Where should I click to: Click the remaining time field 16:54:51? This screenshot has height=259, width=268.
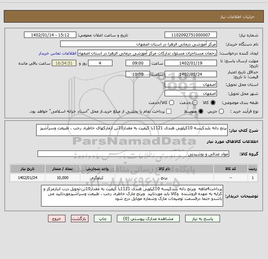(x=64, y=63)
